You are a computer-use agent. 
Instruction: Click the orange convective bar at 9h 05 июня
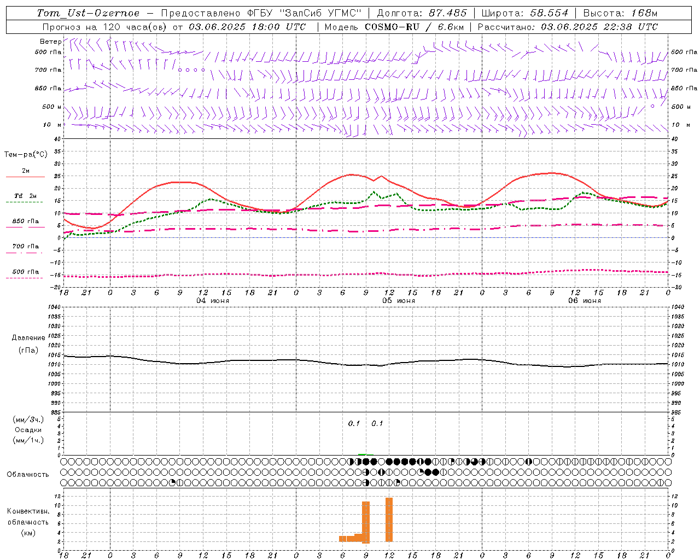(x=366, y=522)
